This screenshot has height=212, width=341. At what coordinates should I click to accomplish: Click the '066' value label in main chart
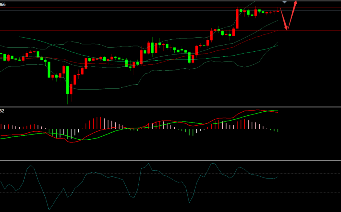tap(3, 5)
